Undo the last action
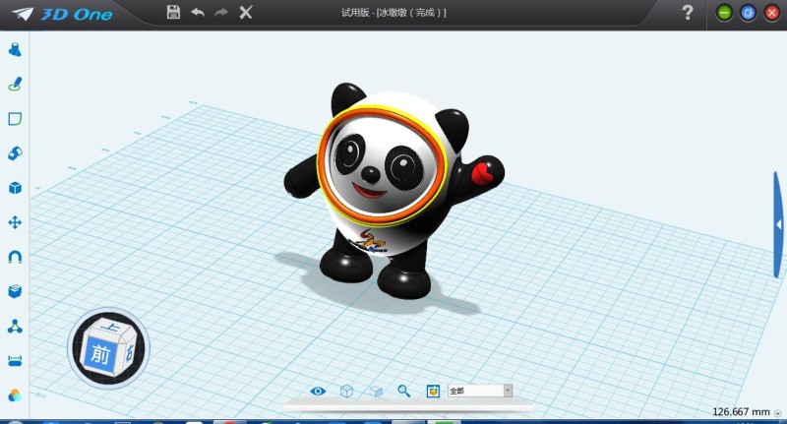The height and width of the screenshot is (424, 787). 198,12
